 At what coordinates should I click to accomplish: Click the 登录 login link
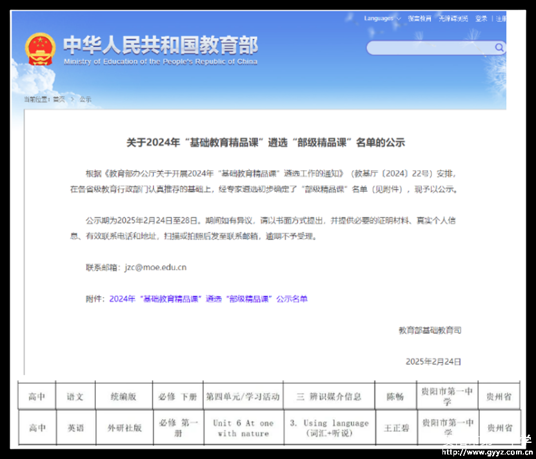[x=481, y=19]
